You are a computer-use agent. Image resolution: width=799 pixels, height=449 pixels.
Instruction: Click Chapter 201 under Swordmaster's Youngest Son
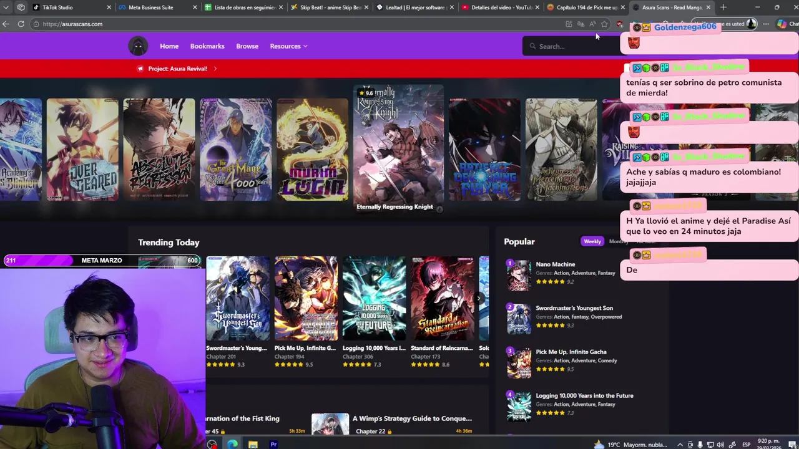(221, 357)
